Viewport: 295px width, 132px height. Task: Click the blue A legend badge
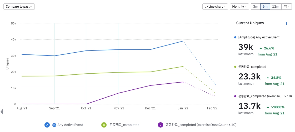pos(47,125)
